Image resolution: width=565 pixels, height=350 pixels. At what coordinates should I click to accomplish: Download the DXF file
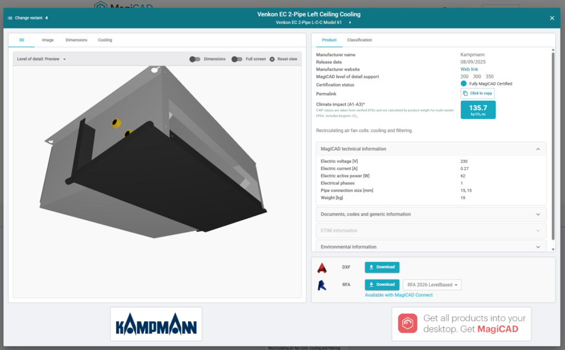pyautogui.click(x=382, y=267)
